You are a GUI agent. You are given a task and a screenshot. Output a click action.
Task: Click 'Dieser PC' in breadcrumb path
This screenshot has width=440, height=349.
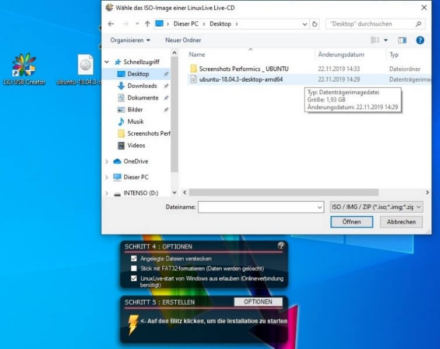point(186,24)
